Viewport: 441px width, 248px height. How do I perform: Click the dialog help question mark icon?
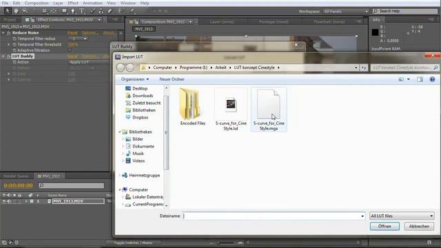click(432, 79)
